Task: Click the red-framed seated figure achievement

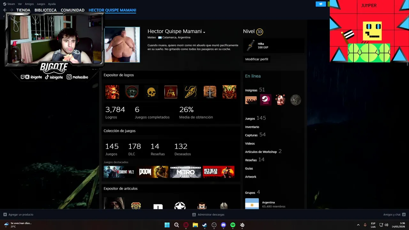Action: [x=171, y=92]
